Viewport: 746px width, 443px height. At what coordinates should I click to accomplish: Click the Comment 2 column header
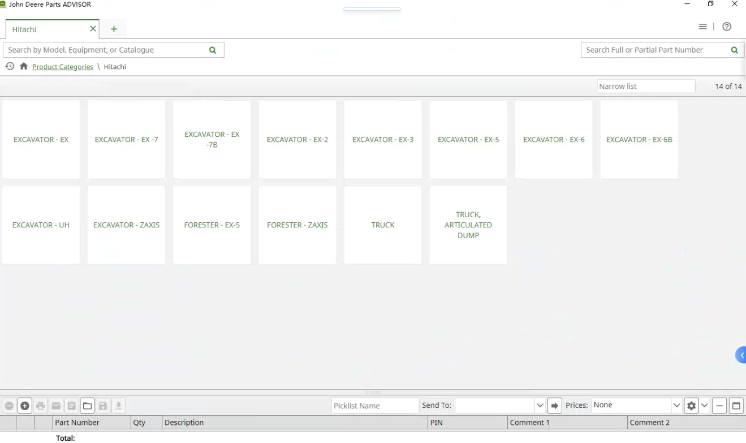click(x=687, y=422)
